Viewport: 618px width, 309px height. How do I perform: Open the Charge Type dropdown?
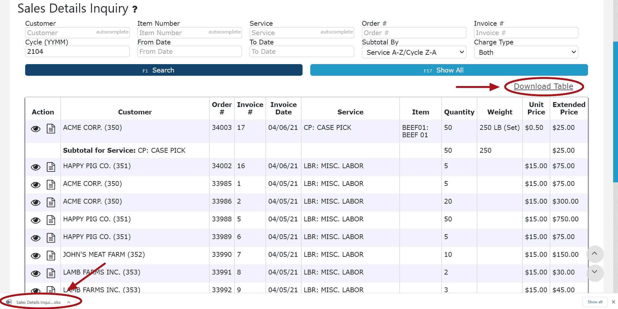click(526, 52)
